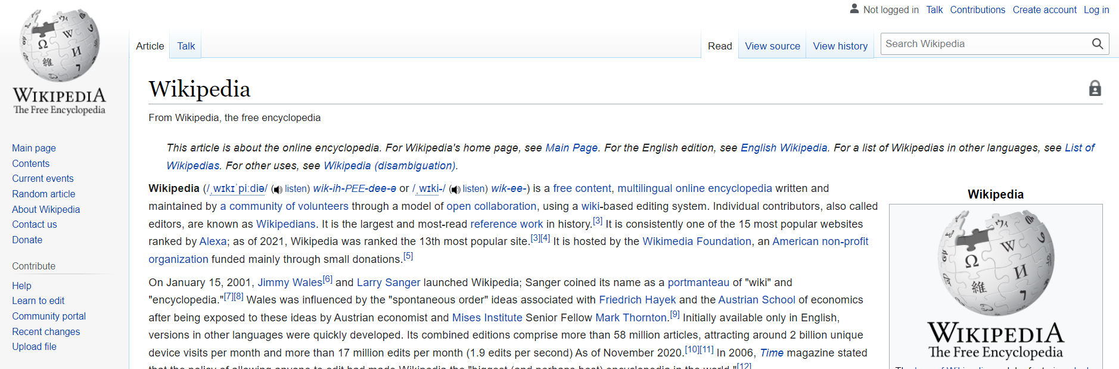Image resolution: width=1119 pixels, height=369 pixels.
Task: Open the multilingual link
Action: pos(645,188)
